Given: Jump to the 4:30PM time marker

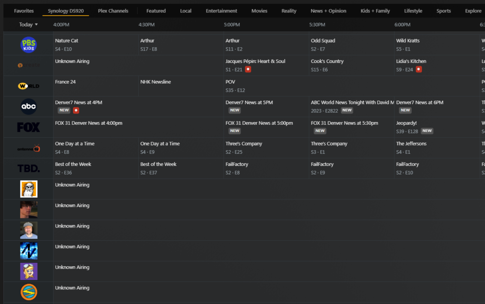Looking at the screenshot, I should pyautogui.click(x=147, y=25).
